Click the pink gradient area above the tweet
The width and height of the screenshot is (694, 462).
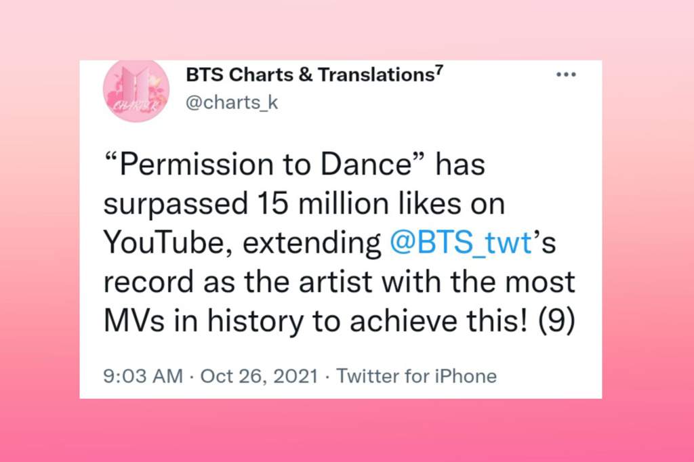tap(347, 30)
